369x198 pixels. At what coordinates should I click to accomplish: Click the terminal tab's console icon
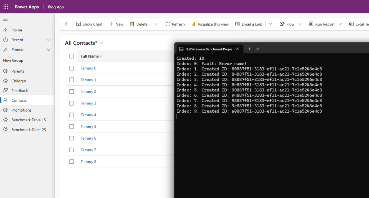pos(181,49)
